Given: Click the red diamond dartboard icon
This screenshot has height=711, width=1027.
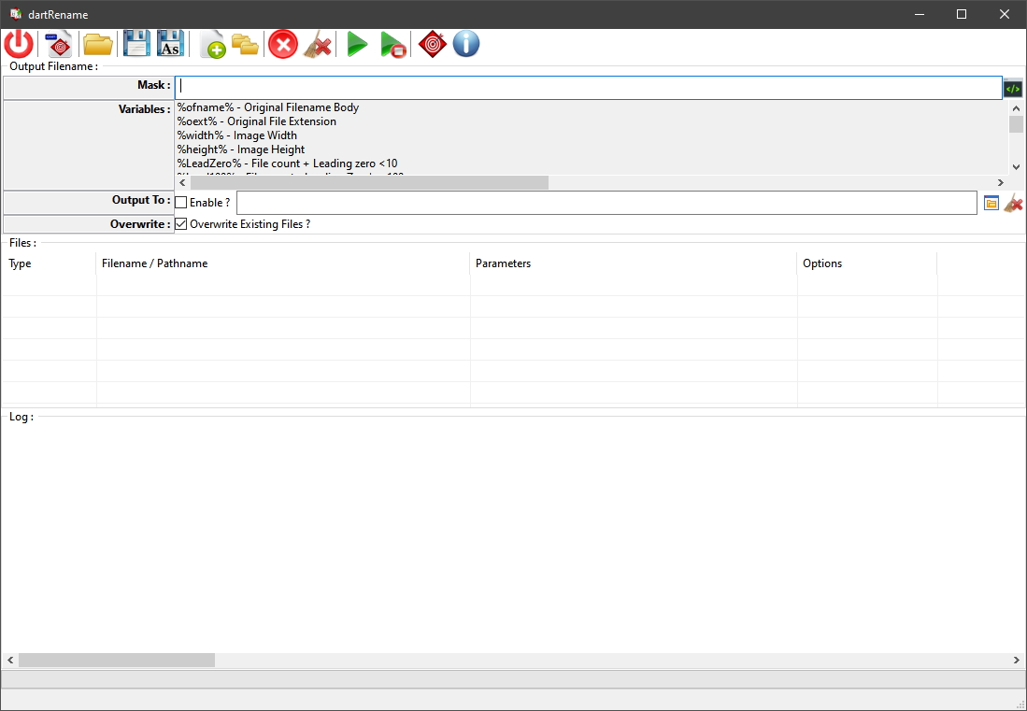Looking at the screenshot, I should [433, 45].
